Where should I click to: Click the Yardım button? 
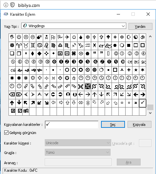pos(140,27)
